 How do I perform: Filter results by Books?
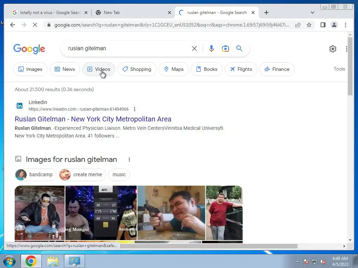click(x=207, y=69)
